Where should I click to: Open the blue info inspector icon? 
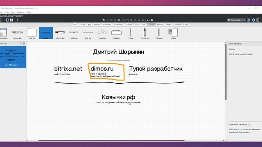tap(253, 20)
